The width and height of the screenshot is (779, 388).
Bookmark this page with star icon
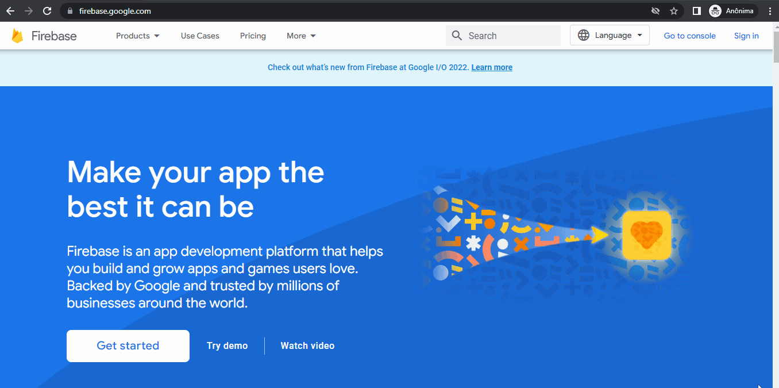click(674, 11)
